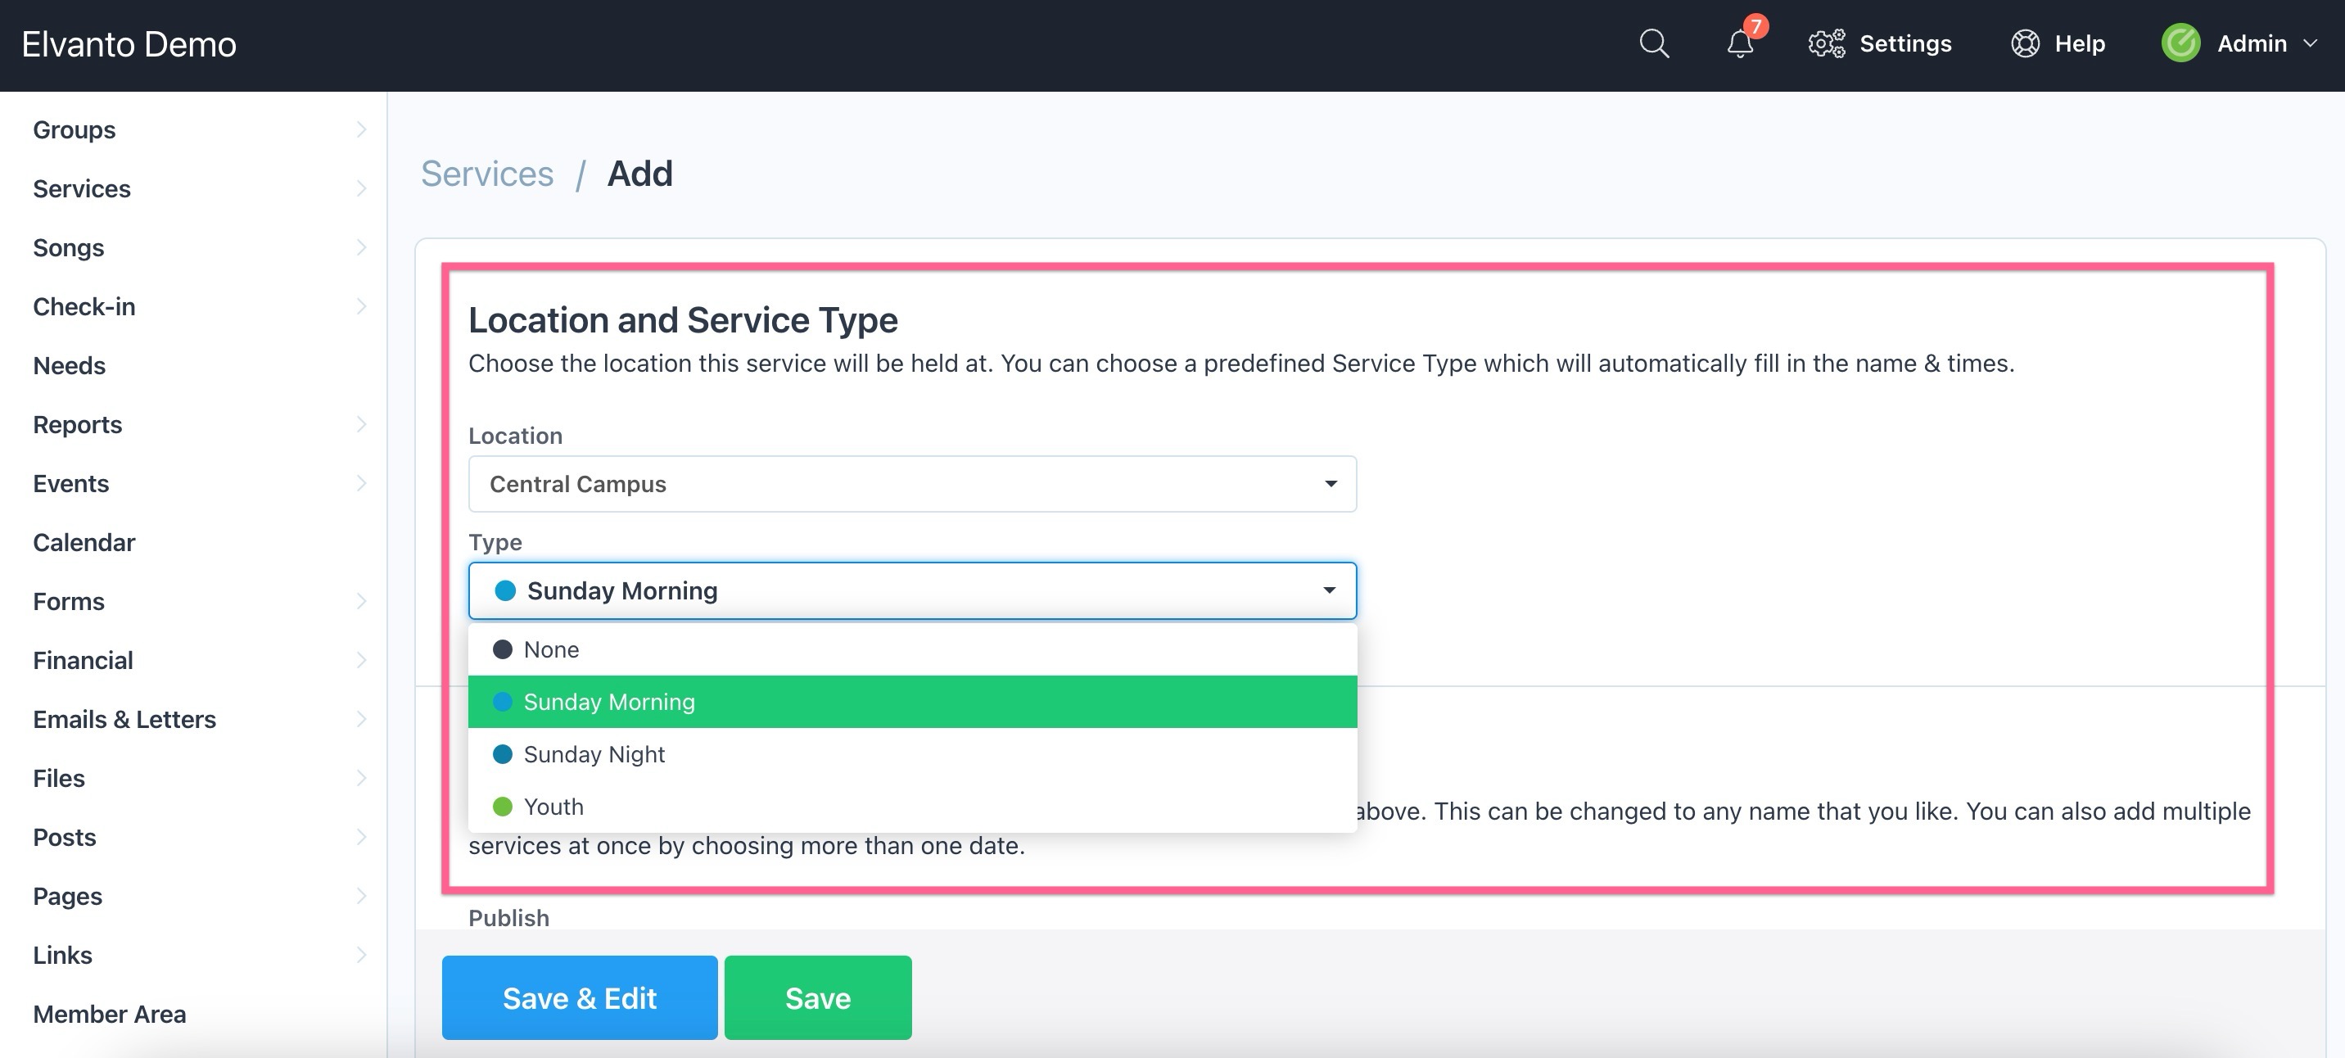The width and height of the screenshot is (2345, 1058).
Task: Expand the Pages sidebar chevron
Action: pyautogui.click(x=361, y=896)
